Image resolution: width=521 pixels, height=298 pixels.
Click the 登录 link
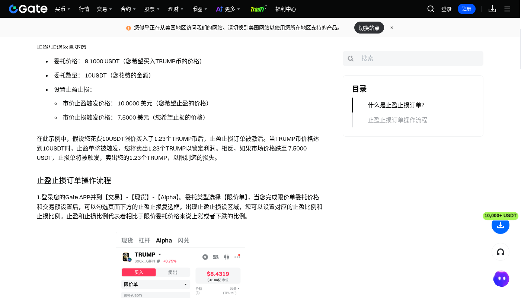tap(447, 9)
